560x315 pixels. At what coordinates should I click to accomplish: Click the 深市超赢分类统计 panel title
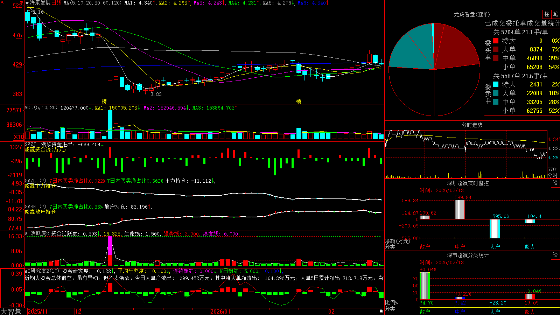click(x=468, y=255)
